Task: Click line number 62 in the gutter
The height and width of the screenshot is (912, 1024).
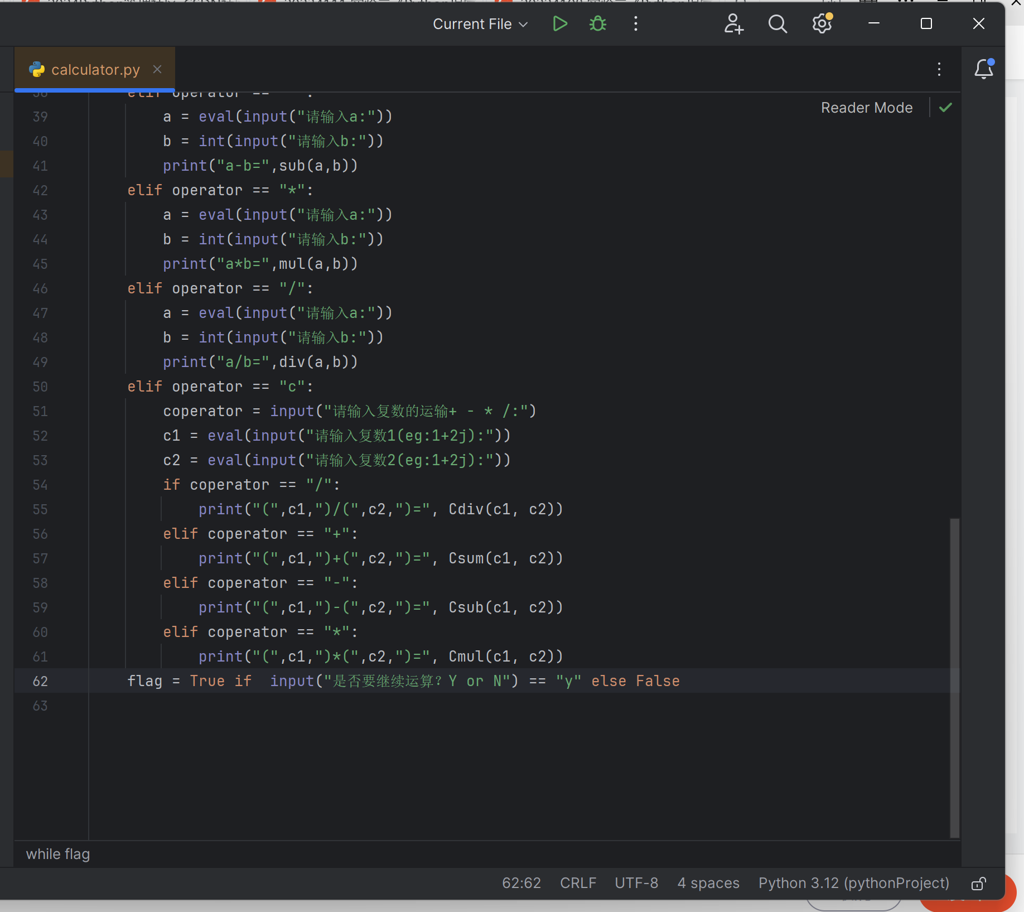Action: [x=40, y=681]
